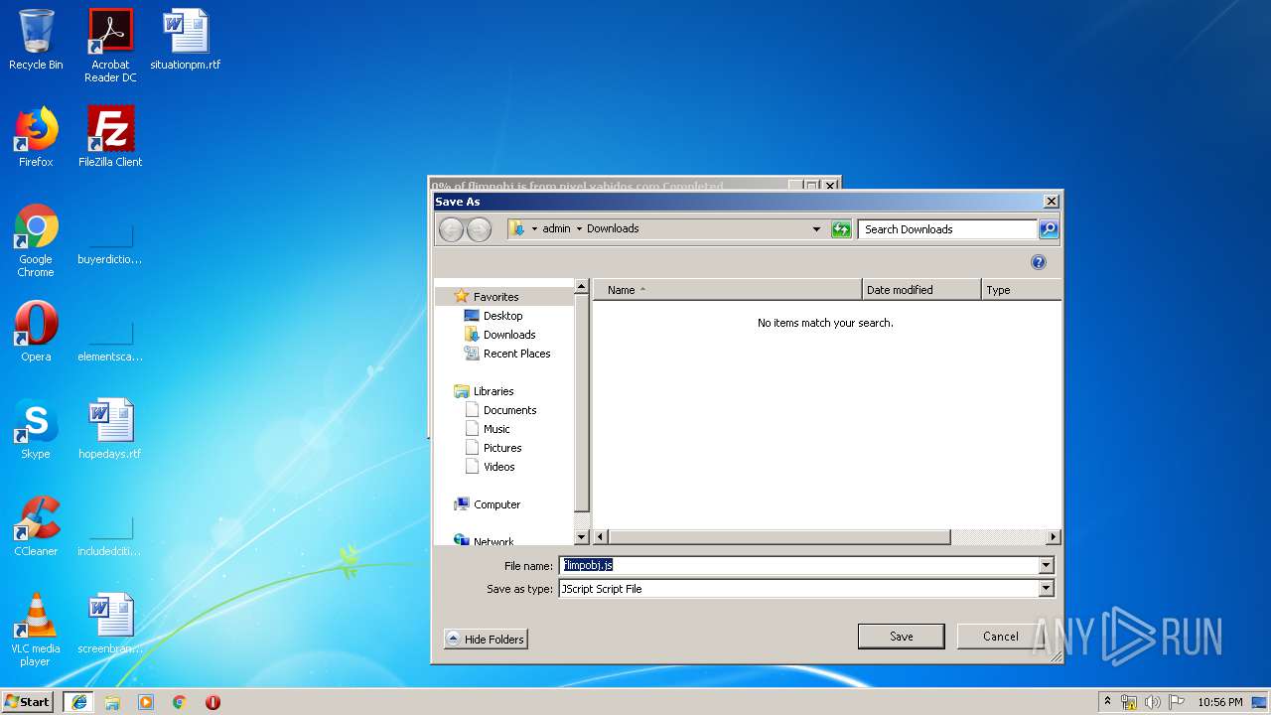
Task: Click the search magnifier icon
Action: (x=1049, y=229)
